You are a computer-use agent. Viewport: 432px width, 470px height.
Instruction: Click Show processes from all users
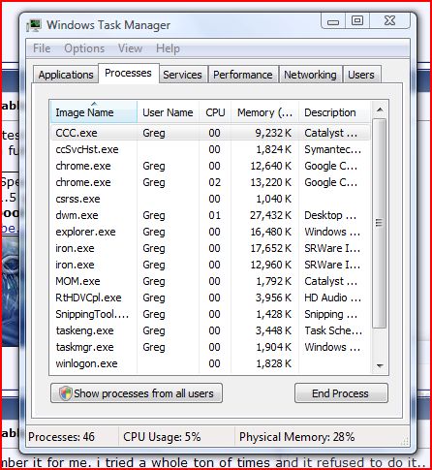[137, 393]
